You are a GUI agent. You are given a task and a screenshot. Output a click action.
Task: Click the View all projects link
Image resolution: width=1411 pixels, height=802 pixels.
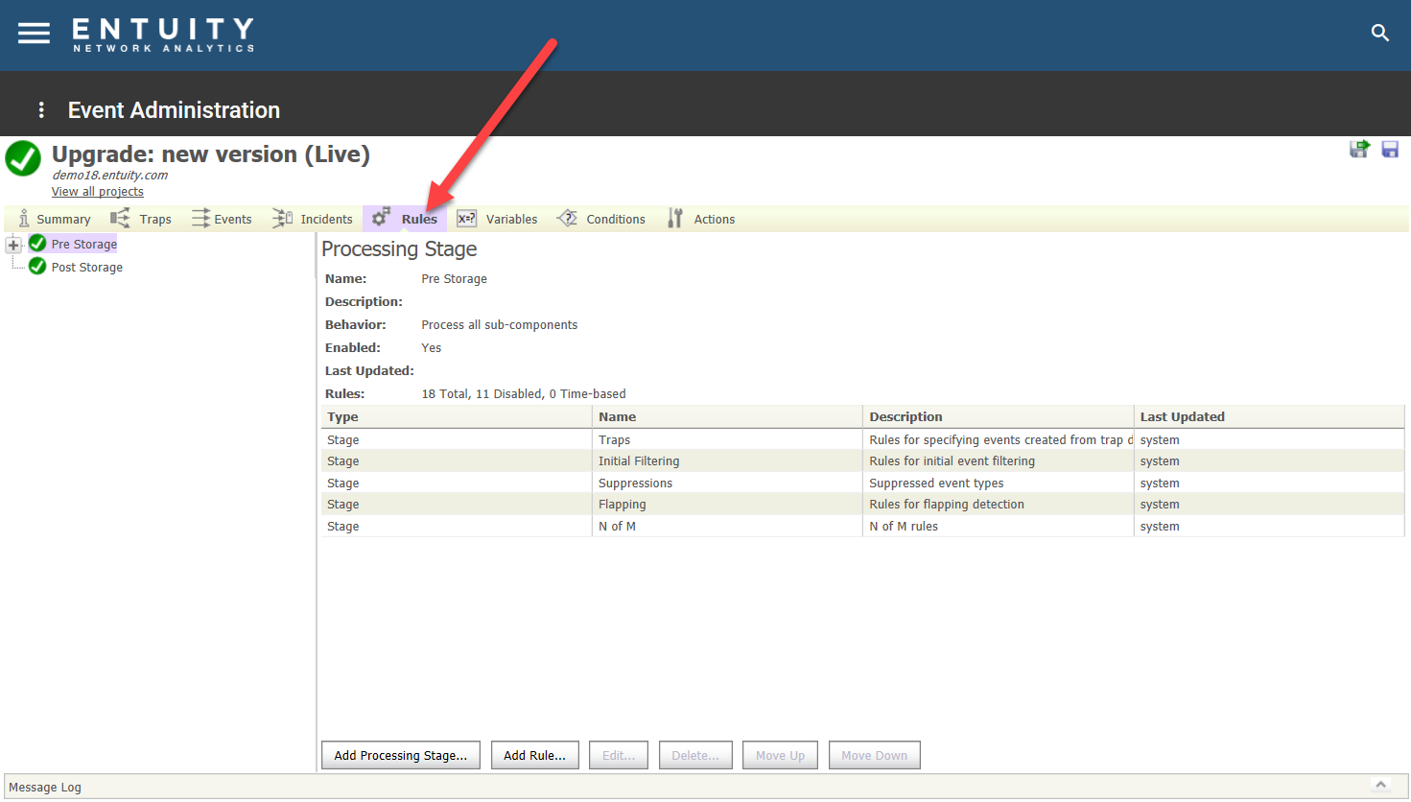pyautogui.click(x=98, y=192)
